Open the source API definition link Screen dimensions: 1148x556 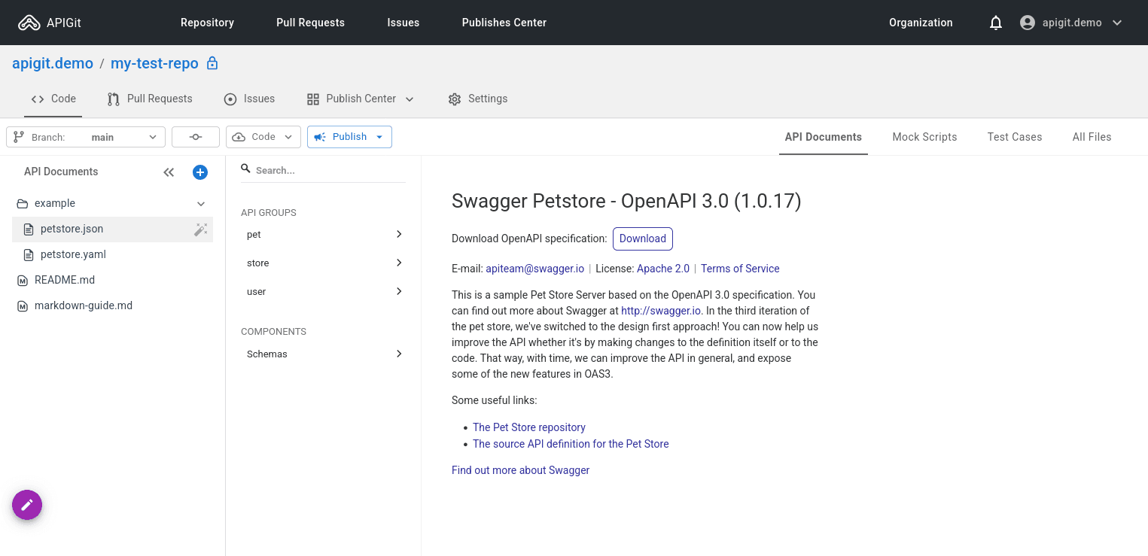[x=571, y=444]
